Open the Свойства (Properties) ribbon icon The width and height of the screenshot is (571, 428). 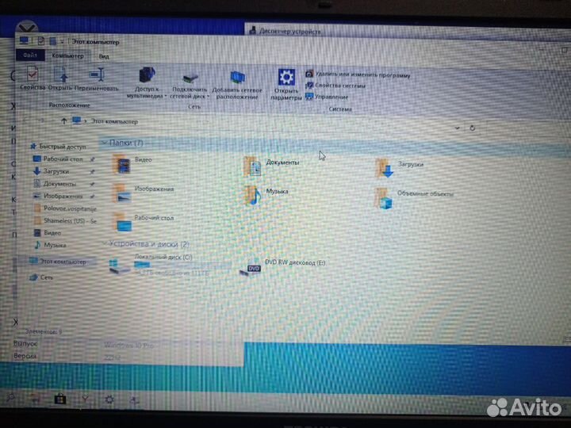(x=33, y=78)
